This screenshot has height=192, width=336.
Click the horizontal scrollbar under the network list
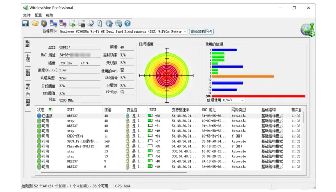click(x=114, y=172)
